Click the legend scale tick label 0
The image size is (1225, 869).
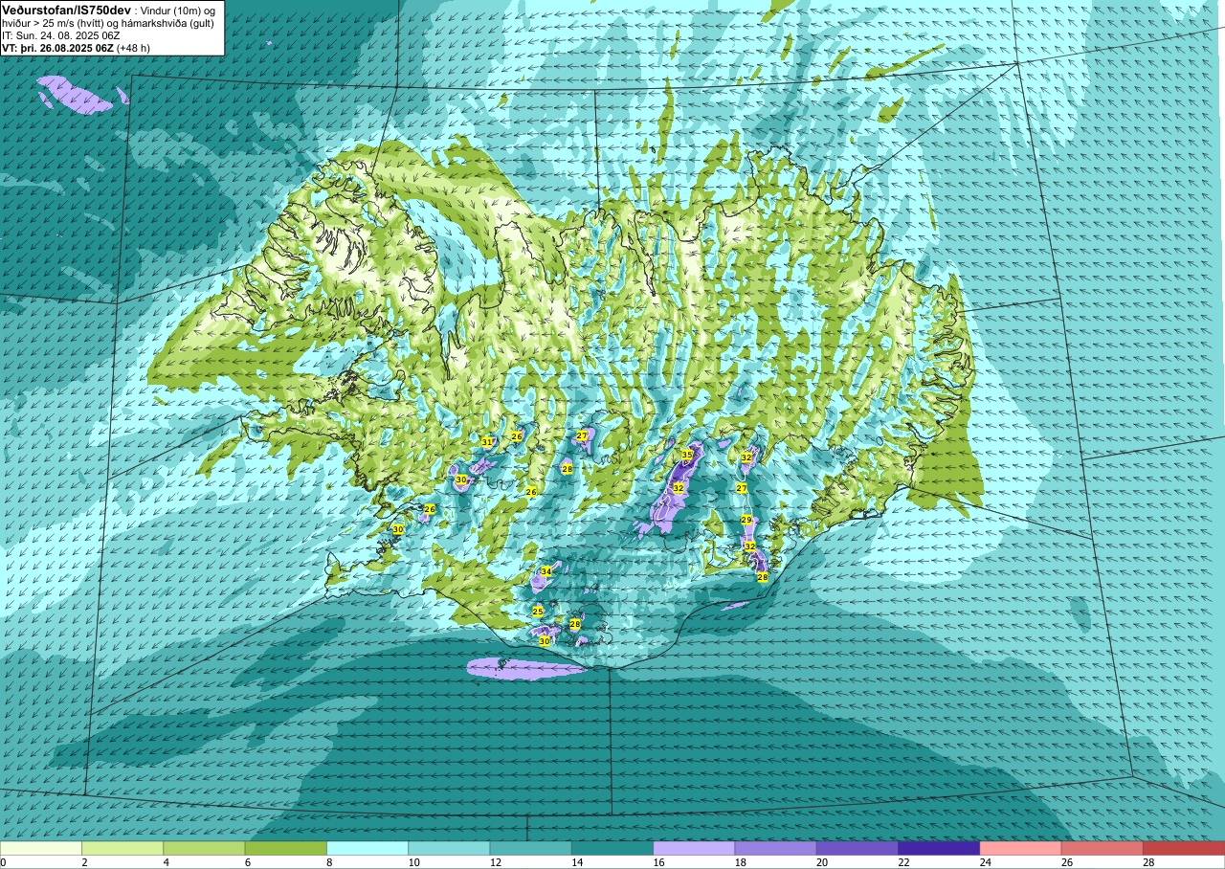(x=3, y=862)
